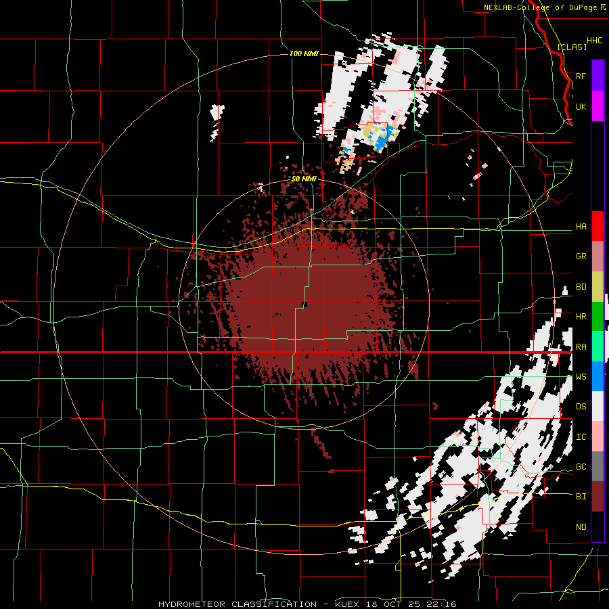Click the HA legend label

pos(581,226)
